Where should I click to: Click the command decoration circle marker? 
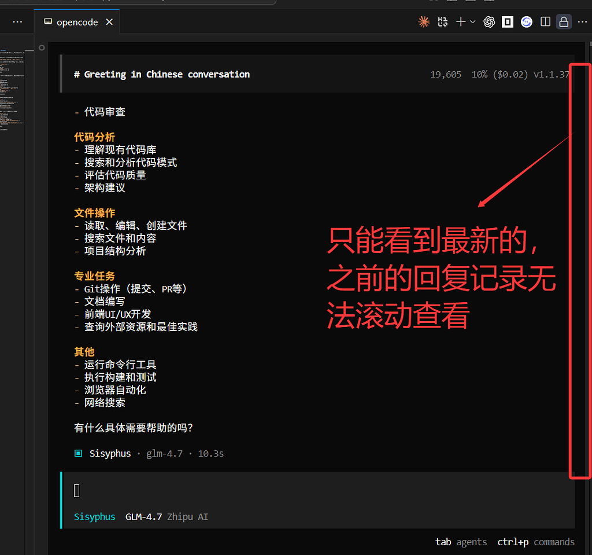pos(42,47)
